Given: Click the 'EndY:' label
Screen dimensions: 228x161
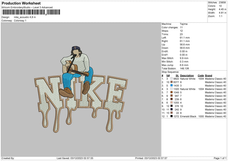Looking at the screenshot, I should pyautogui.click(x=165, y=55).
